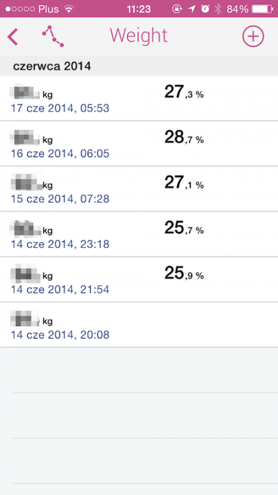
Task: Tap the 11:23 clock in status bar
Action: (x=138, y=9)
